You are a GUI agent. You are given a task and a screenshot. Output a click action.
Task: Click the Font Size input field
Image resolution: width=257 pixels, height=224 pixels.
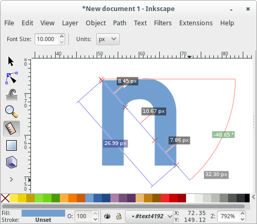coord(47,39)
